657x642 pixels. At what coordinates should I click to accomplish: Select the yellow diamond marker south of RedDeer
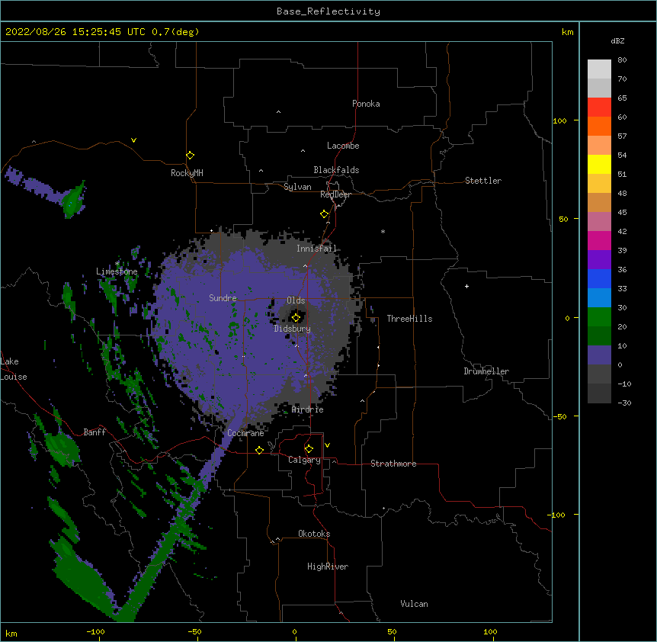point(324,214)
